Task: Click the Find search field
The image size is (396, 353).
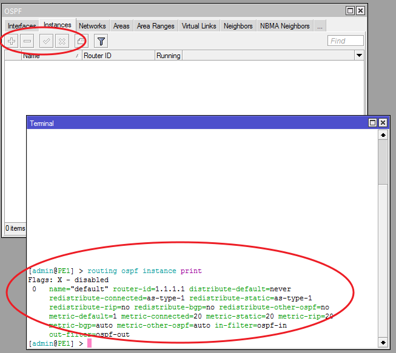Action: [x=345, y=41]
